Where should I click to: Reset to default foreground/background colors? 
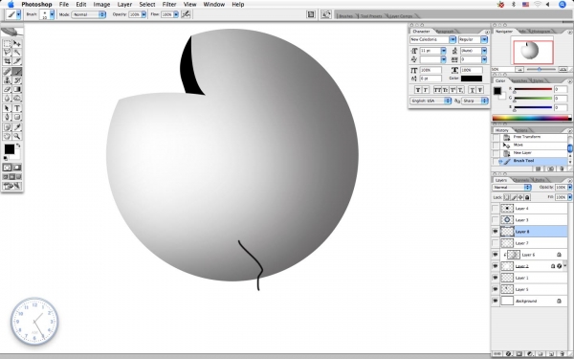point(6,158)
